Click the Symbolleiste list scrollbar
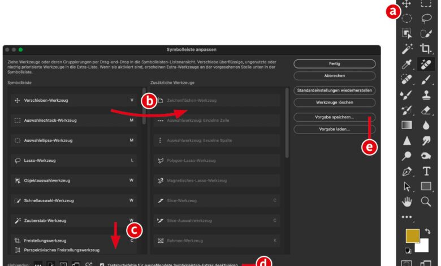The image size is (441, 266). pyautogui.click(x=144, y=106)
